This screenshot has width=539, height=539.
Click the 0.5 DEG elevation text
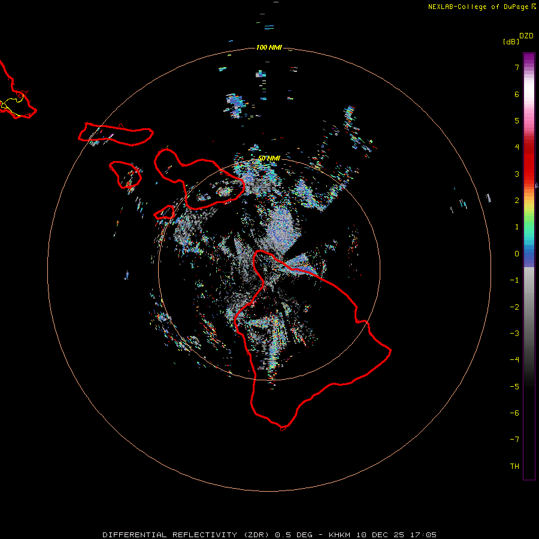(293, 535)
